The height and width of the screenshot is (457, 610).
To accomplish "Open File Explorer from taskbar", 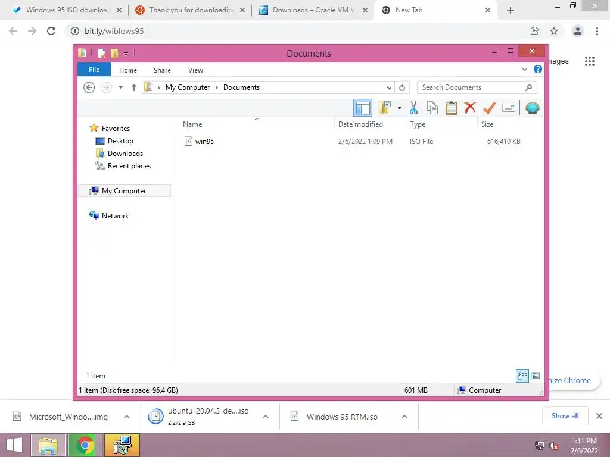I will tap(48, 445).
